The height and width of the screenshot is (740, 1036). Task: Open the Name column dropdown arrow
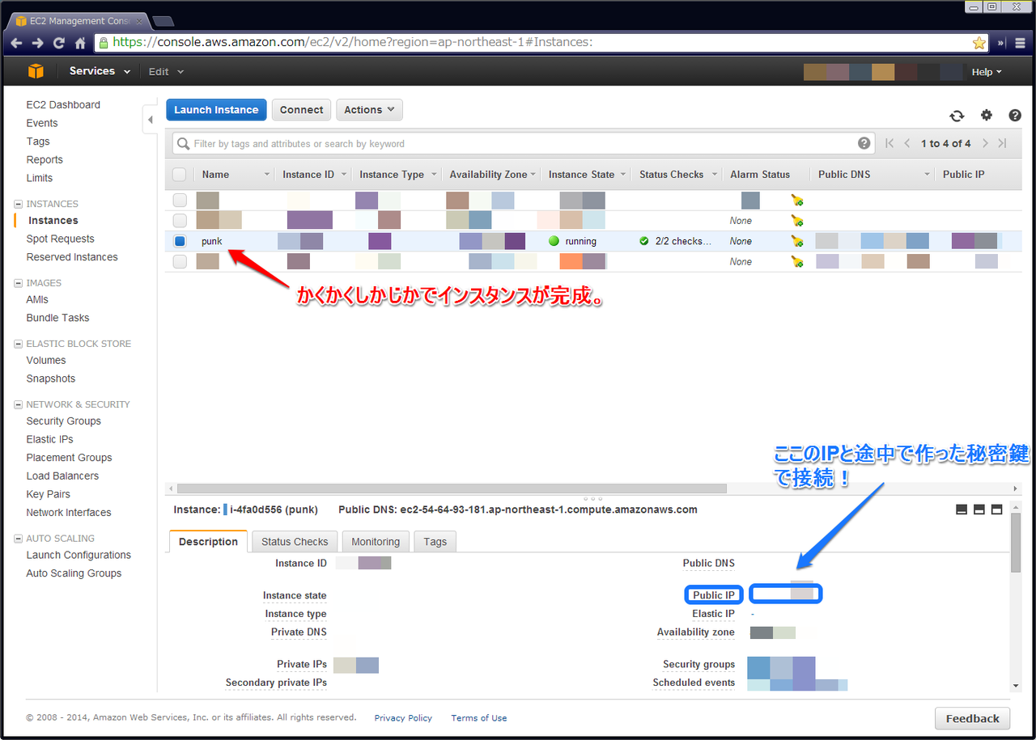click(267, 175)
